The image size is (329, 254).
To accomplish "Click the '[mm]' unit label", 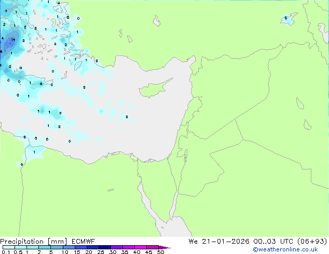I will (57, 242).
